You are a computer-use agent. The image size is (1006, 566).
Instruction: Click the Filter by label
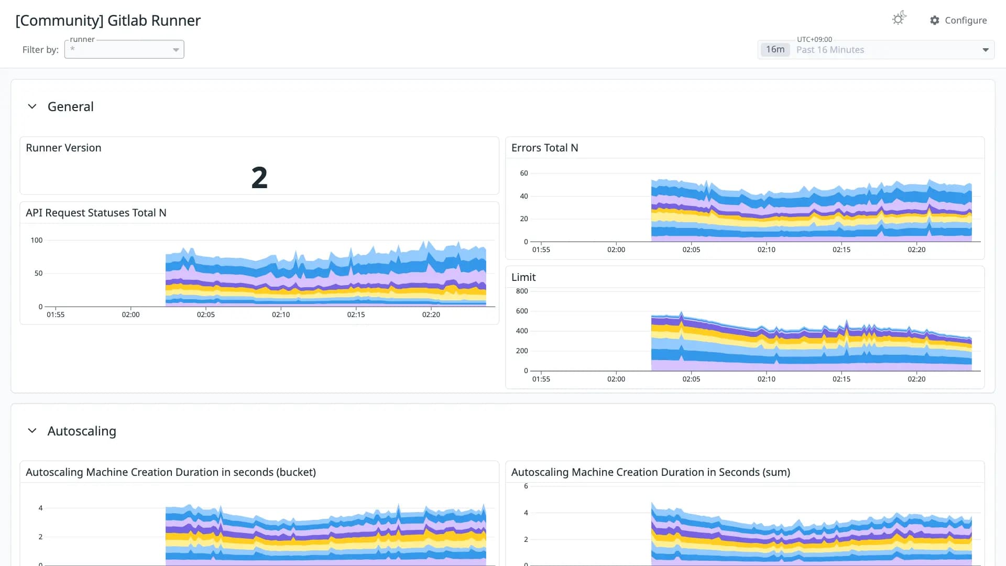point(40,50)
